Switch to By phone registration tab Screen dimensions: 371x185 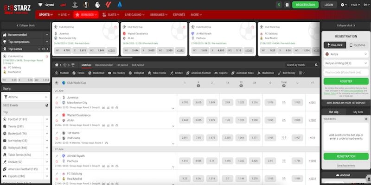click(357, 45)
